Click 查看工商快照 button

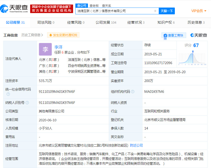[174, 35]
